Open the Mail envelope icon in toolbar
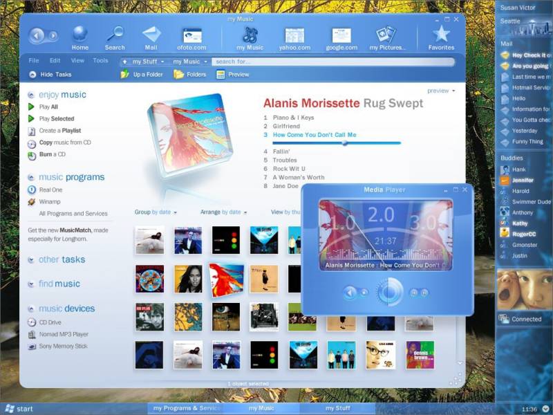The width and height of the screenshot is (553, 415). [x=151, y=34]
